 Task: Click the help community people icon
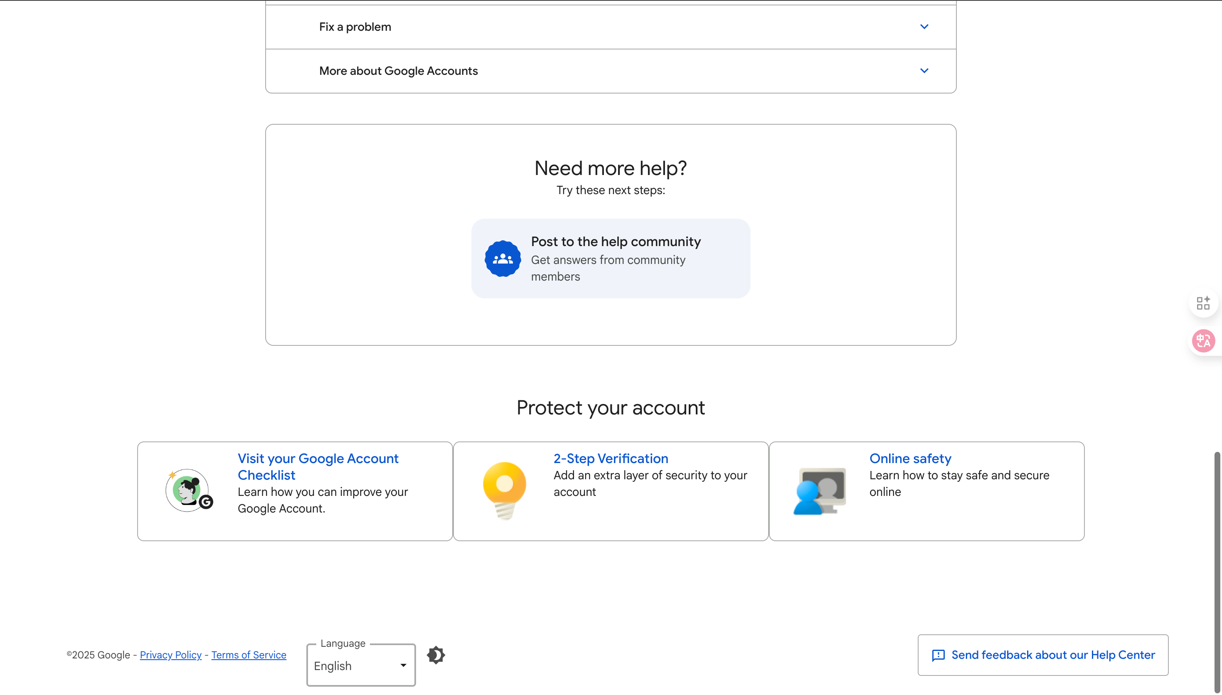click(503, 259)
